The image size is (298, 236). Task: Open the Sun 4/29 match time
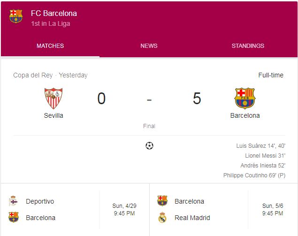(124, 209)
